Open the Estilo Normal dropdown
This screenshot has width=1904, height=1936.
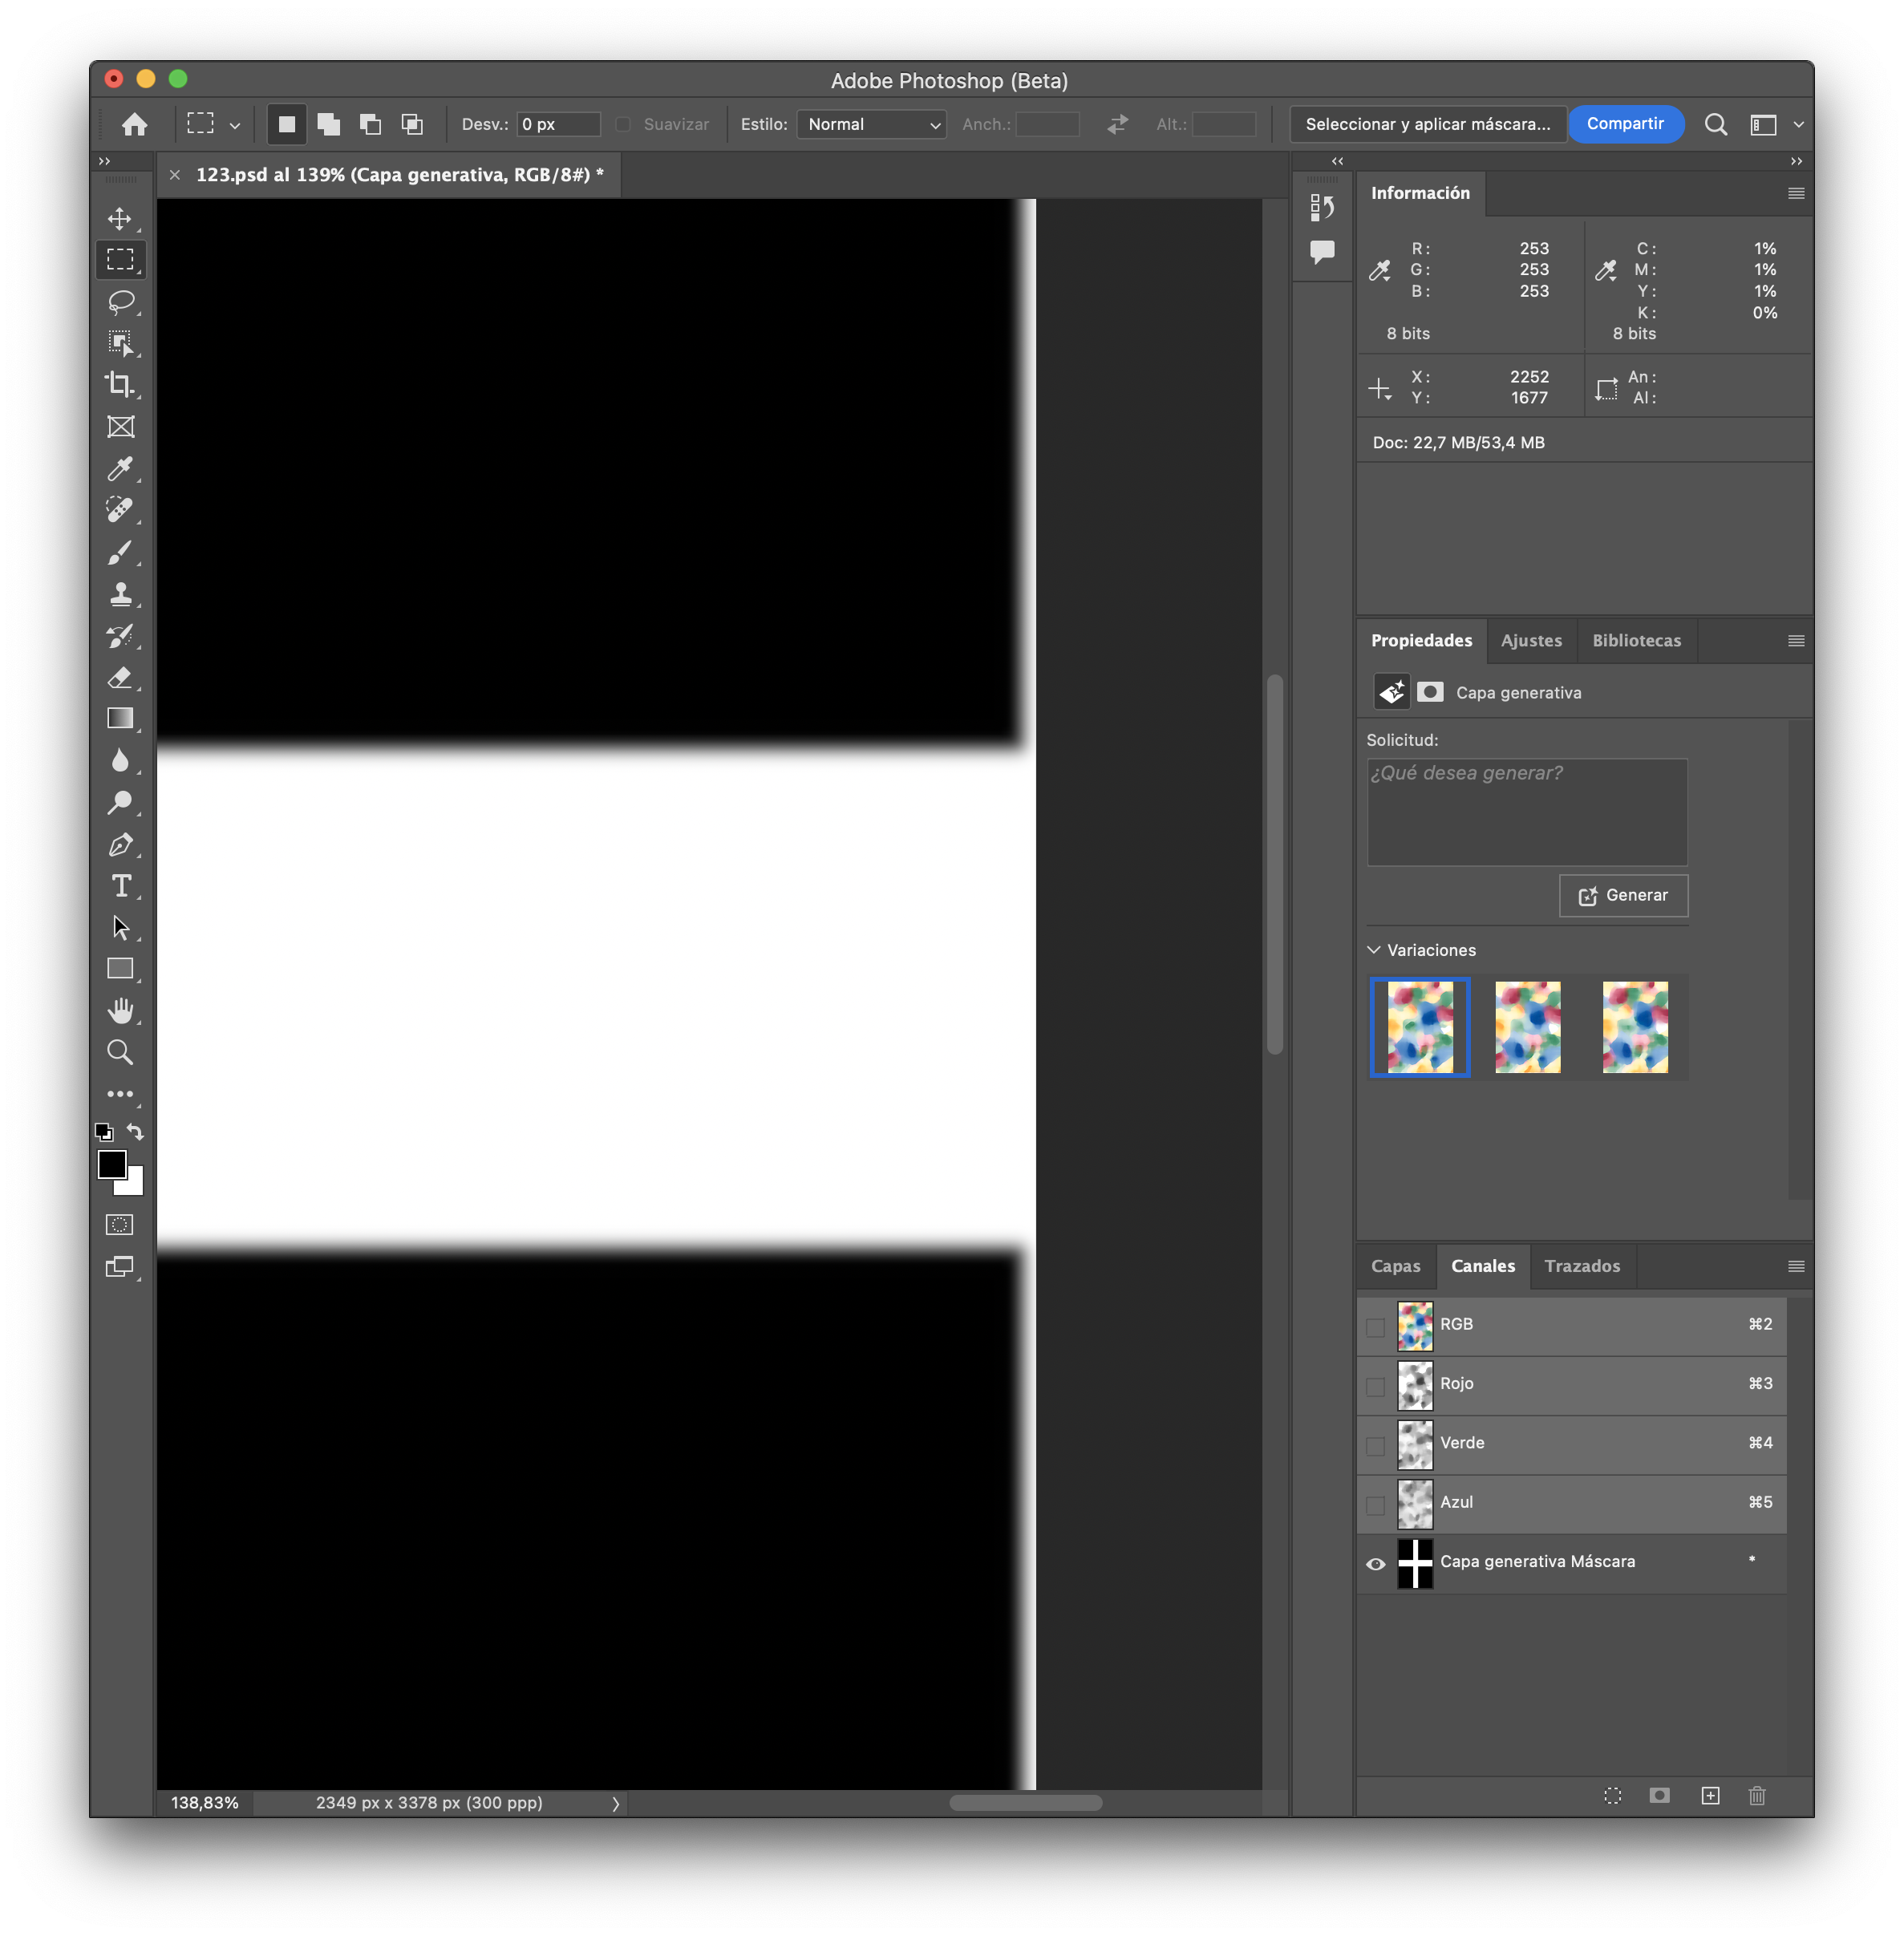point(871,124)
